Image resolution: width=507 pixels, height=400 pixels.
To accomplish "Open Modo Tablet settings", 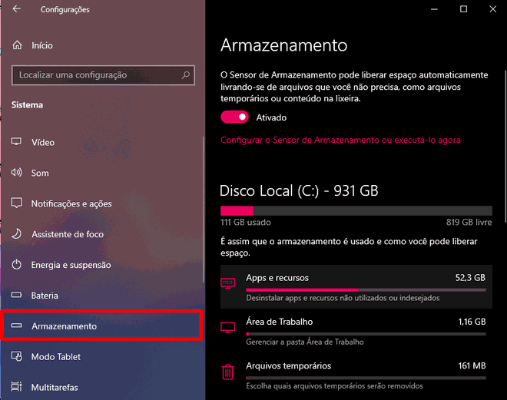I will click(x=103, y=357).
